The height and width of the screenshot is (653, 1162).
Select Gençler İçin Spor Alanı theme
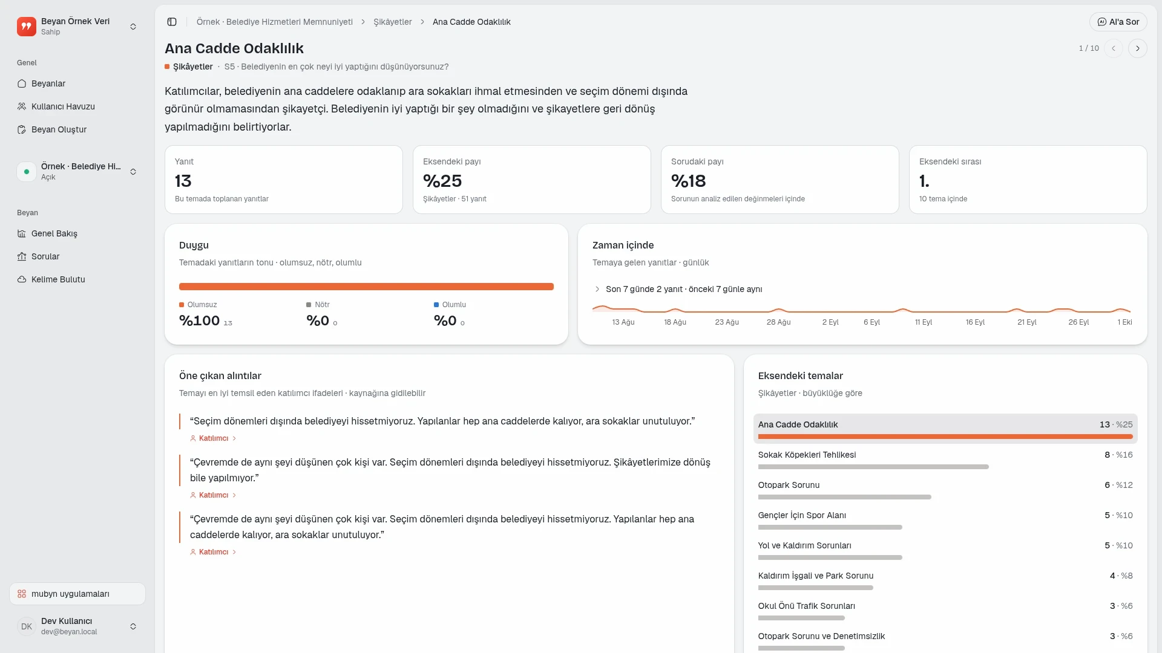(x=945, y=520)
